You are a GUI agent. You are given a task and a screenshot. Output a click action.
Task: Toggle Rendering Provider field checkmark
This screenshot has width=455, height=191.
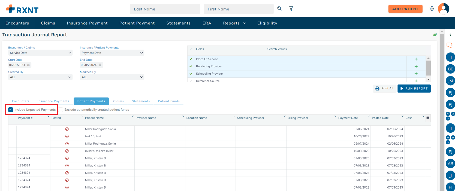191,66
